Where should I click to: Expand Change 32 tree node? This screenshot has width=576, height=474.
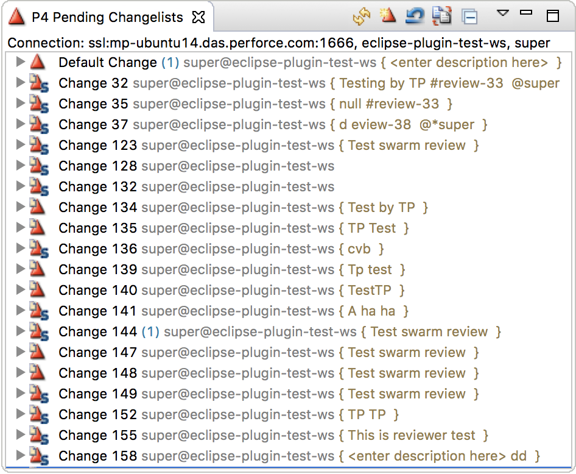click(x=20, y=83)
